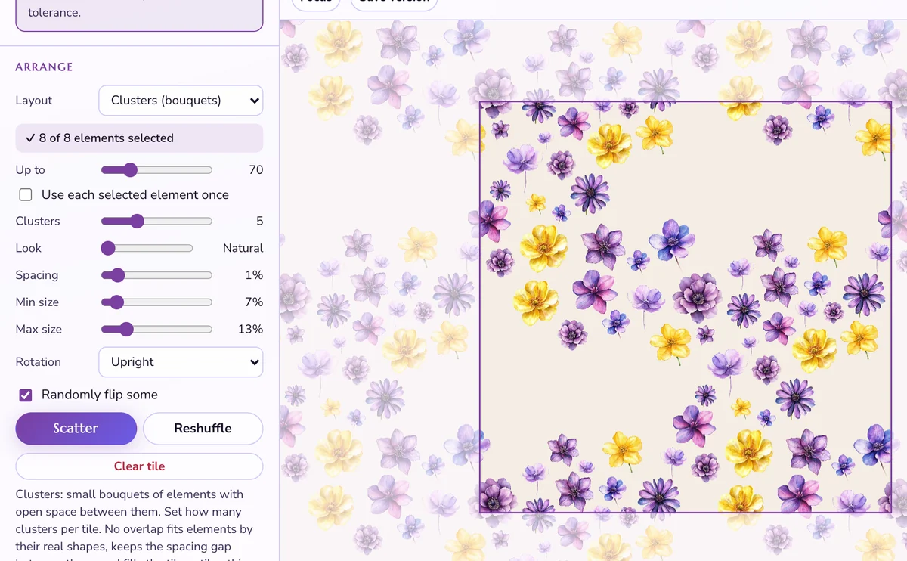This screenshot has height=561, width=907.
Task: Click the Look slider handle
Action: pyautogui.click(x=108, y=249)
